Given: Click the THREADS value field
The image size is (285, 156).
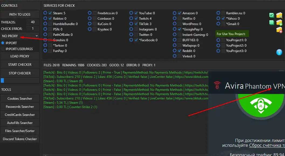Looking at the screenshot, I should 33,22.
